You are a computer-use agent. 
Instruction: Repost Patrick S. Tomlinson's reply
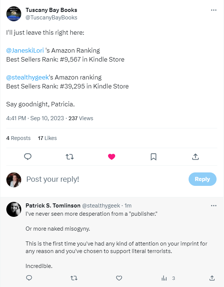click(x=74, y=278)
